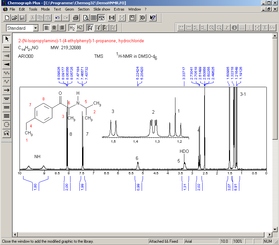Select the zigzag chain tool
The height and width of the screenshot is (245, 279).
7,82
